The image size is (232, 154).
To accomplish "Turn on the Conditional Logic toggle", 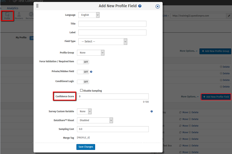I will click(83, 82).
